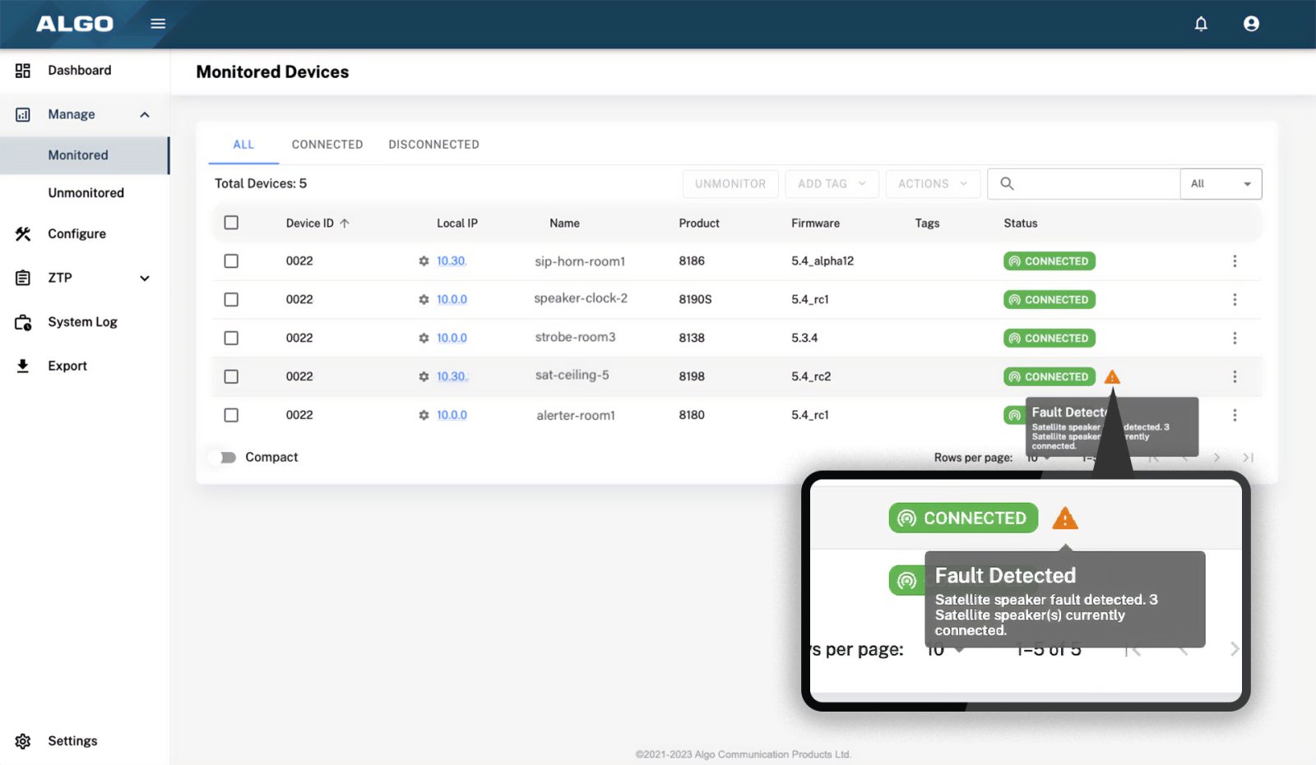Image resolution: width=1316 pixels, height=765 pixels.
Task: Open the three-dot menu for sip-horn-room1
Action: (x=1234, y=261)
